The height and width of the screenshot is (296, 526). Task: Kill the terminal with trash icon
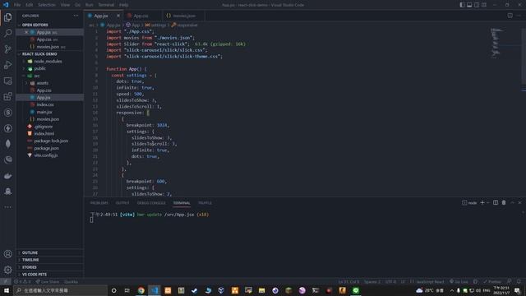504,203
